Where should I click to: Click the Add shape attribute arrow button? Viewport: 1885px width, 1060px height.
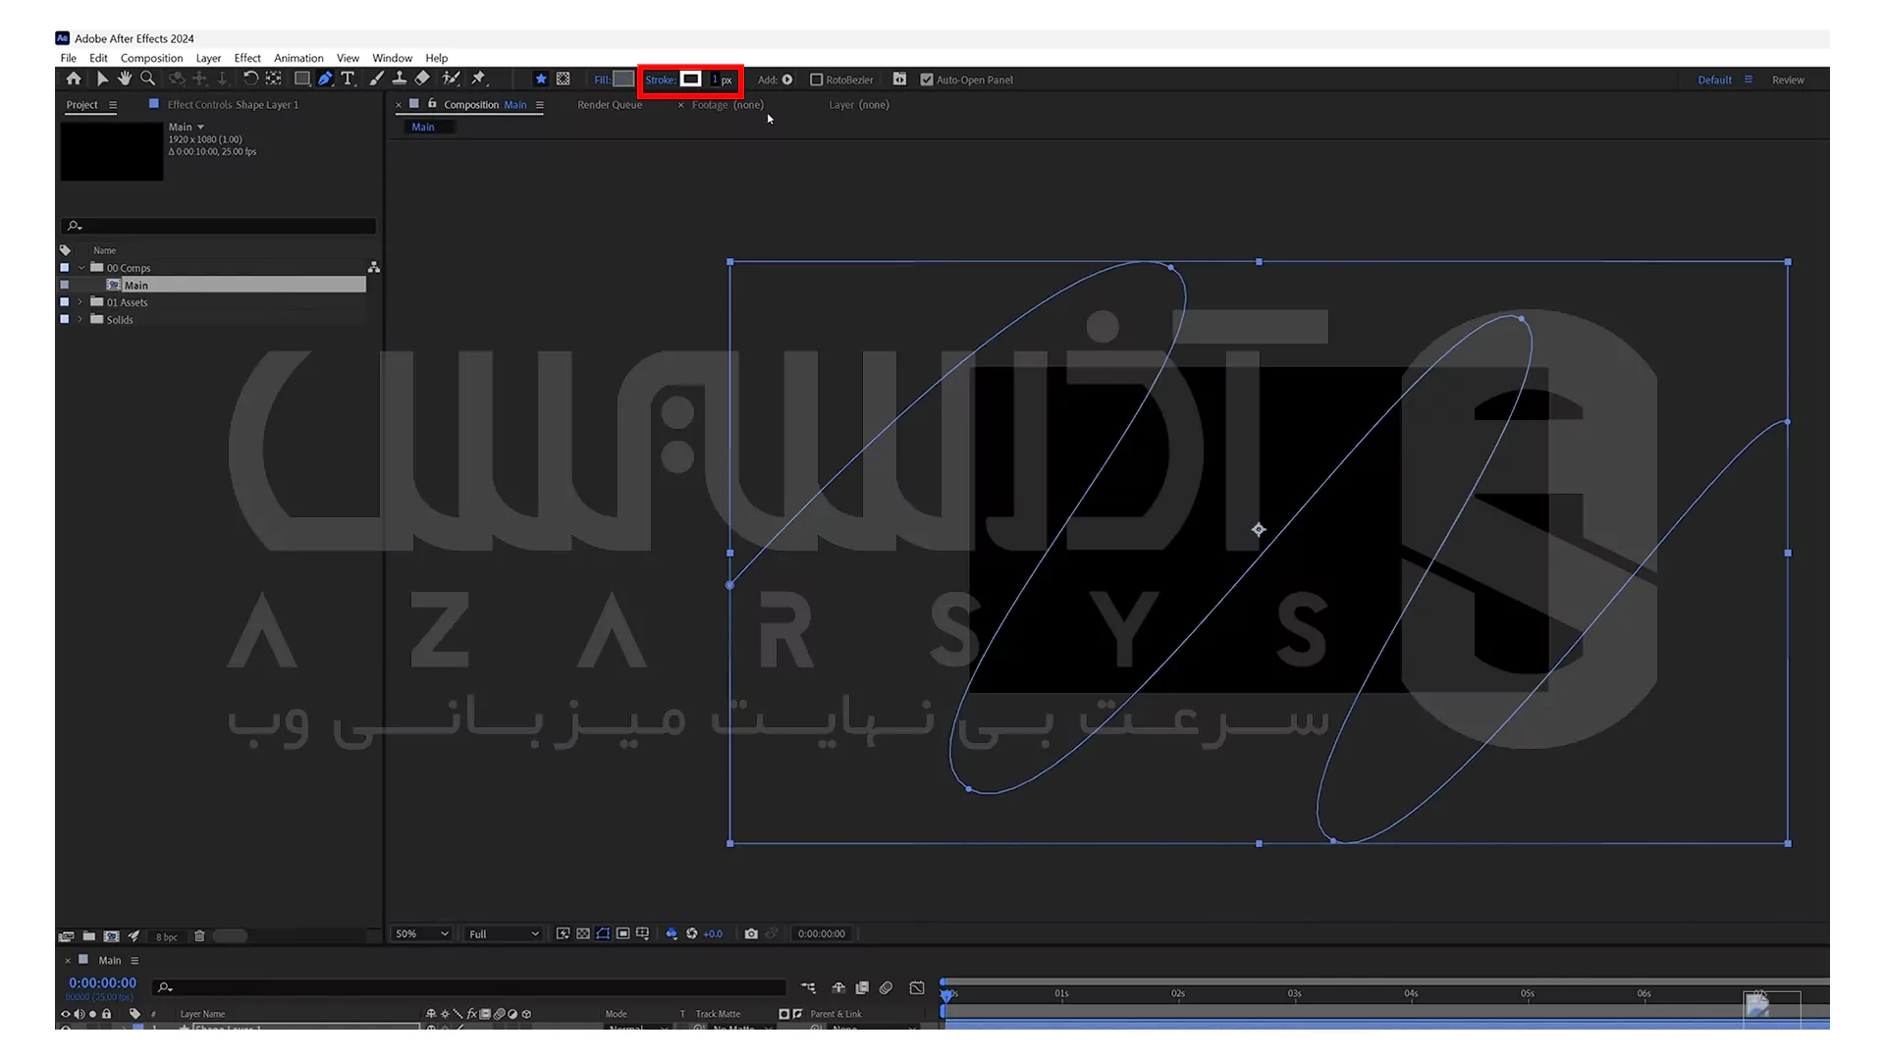pos(787,79)
